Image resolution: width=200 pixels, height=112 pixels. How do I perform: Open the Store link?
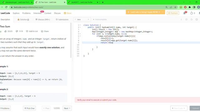click(67, 13)
